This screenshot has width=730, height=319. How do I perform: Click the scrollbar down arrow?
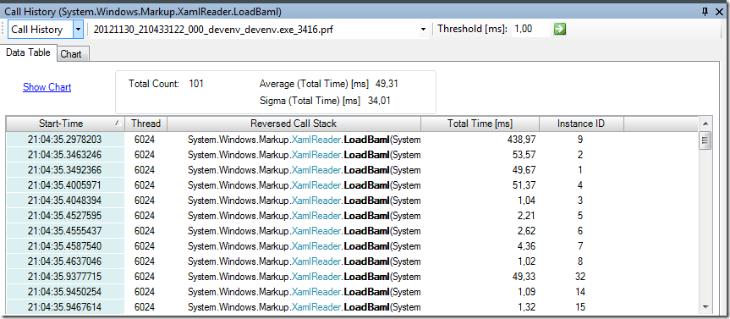(x=705, y=306)
